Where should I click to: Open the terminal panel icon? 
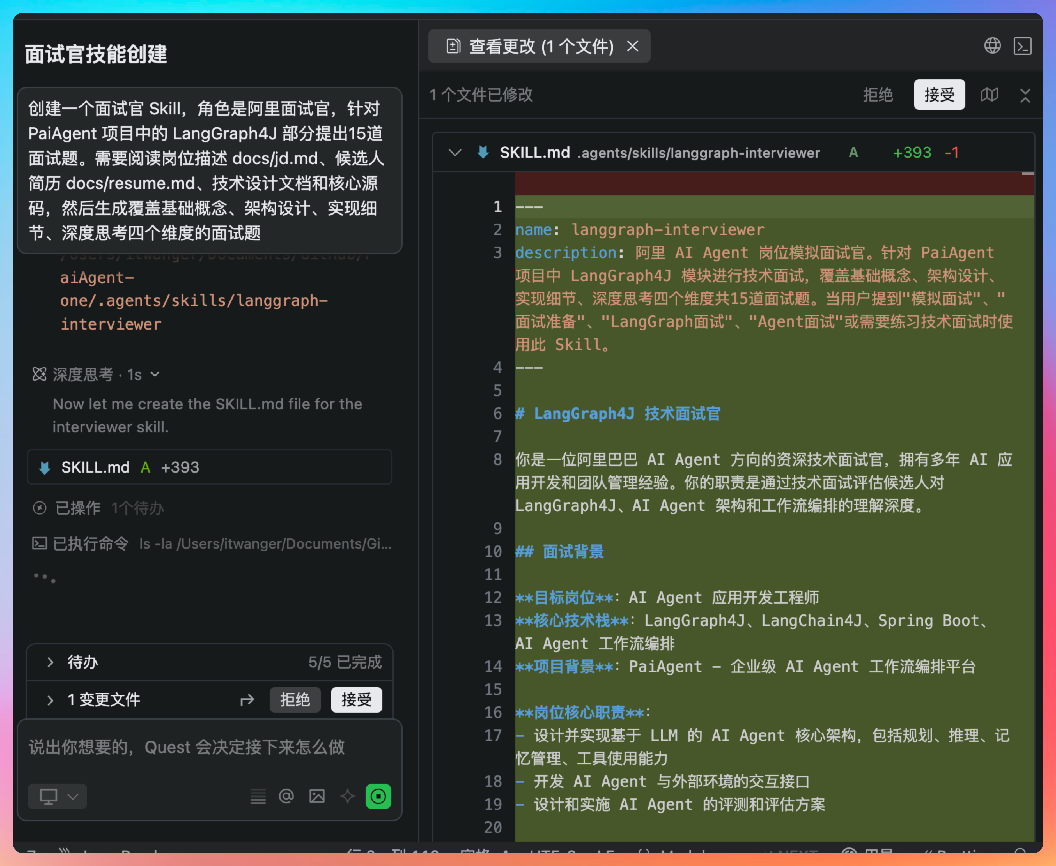tap(1022, 46)
